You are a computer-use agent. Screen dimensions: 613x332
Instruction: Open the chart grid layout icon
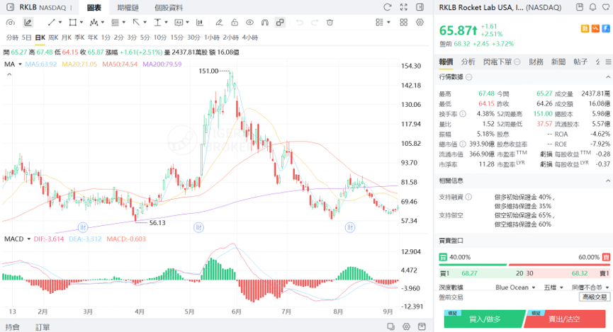coord(403,22)
